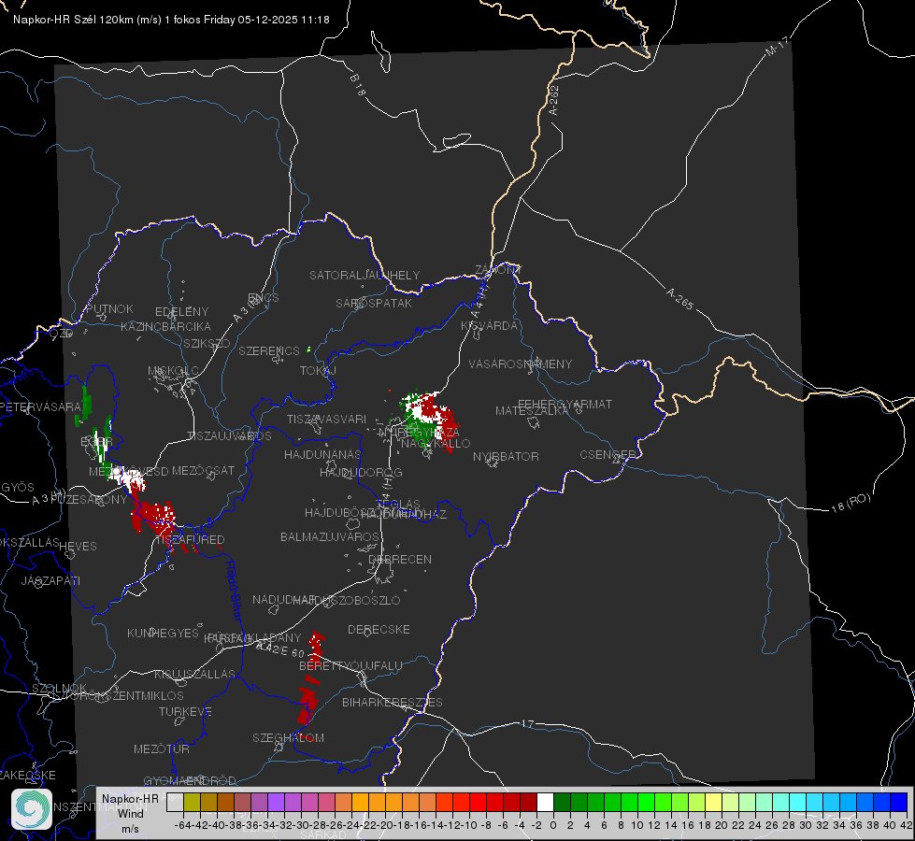This screenshot has height=841, width=915.
Task: Click the SZIKSZÓ label
Action: pos(207,343)
